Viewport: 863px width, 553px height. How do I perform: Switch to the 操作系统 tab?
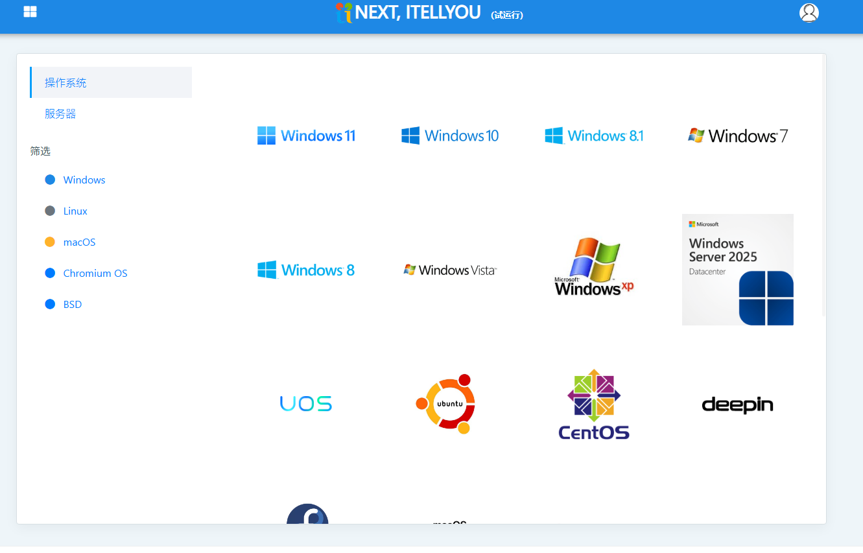pyautogui.click(x=111, y=82)
